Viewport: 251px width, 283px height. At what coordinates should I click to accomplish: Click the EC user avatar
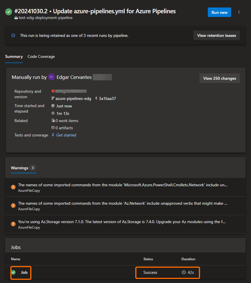[52, 77]
